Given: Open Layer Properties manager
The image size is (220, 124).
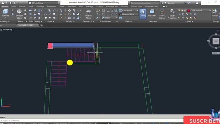Looking at the screenshot, I should [x=172, y=14].
